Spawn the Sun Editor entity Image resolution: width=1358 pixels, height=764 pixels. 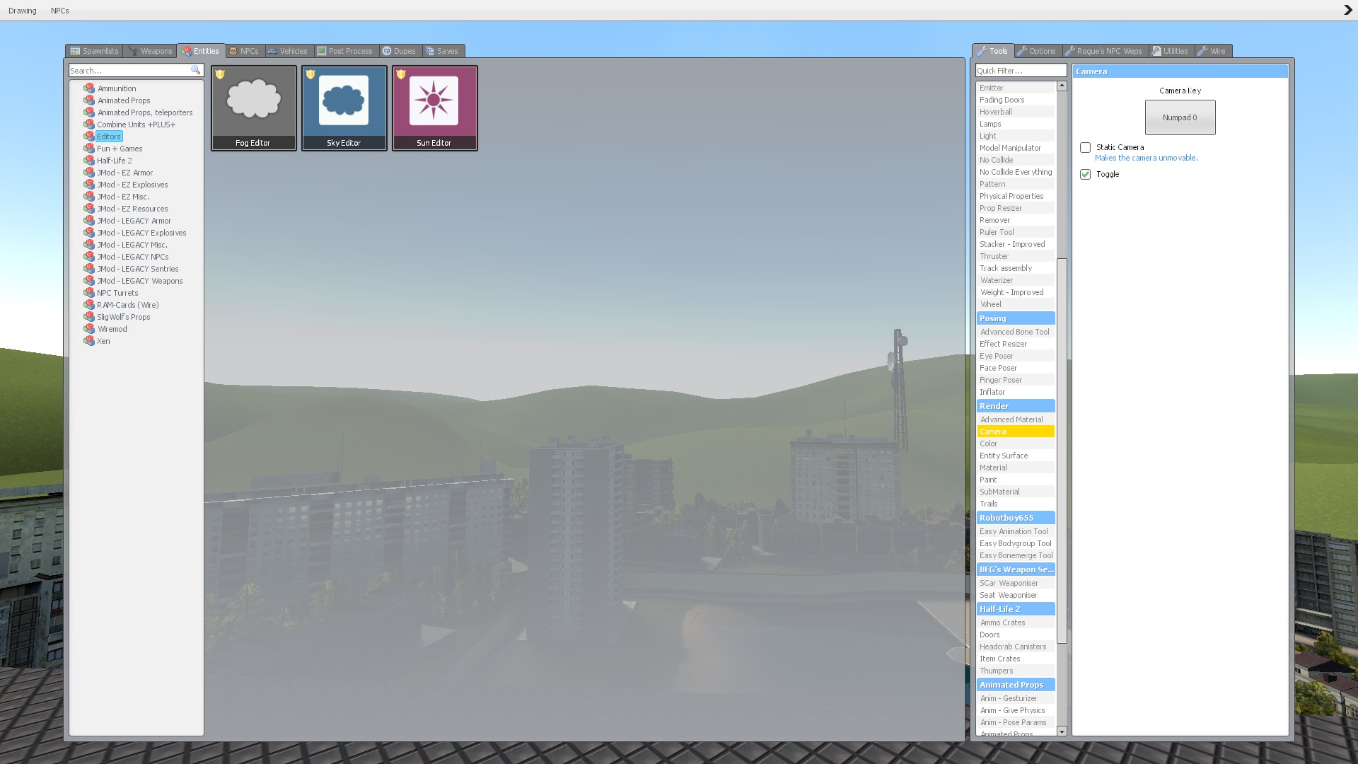434,107
